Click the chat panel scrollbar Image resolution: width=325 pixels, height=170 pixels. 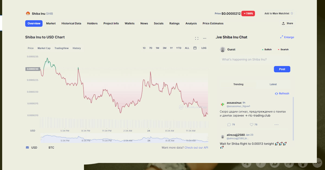(x=293, y=119)
